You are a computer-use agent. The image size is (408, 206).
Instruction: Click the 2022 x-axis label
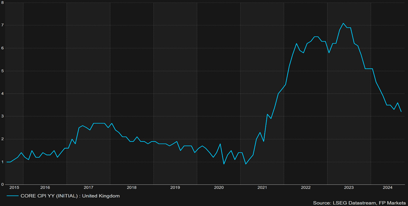pos(306,187)
